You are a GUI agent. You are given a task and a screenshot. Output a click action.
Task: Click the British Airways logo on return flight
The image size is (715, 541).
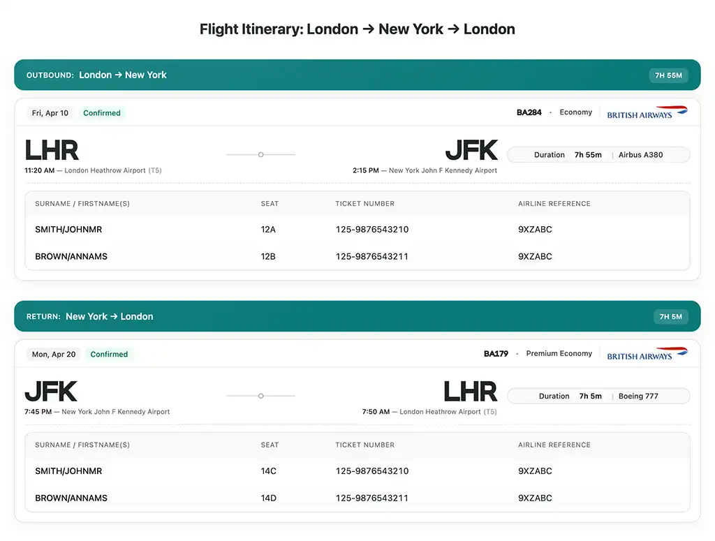[647, 354]
